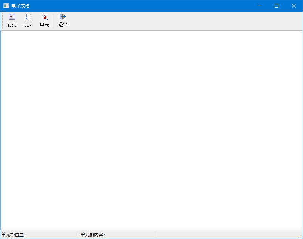Click the 电子表格 window title icon
The height and width of the screenshot is (239, 303).
pyautogui.click(x=6, y=6)
